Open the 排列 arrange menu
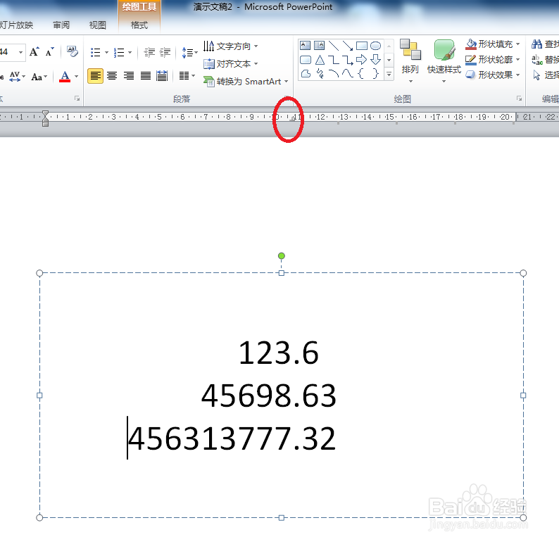 tap(410, 61)
